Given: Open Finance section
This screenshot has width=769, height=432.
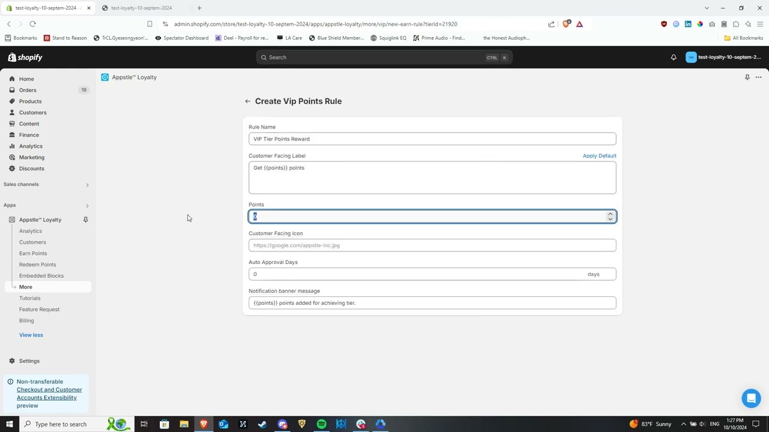Looking at the screenshot, I should pos(29,135).
